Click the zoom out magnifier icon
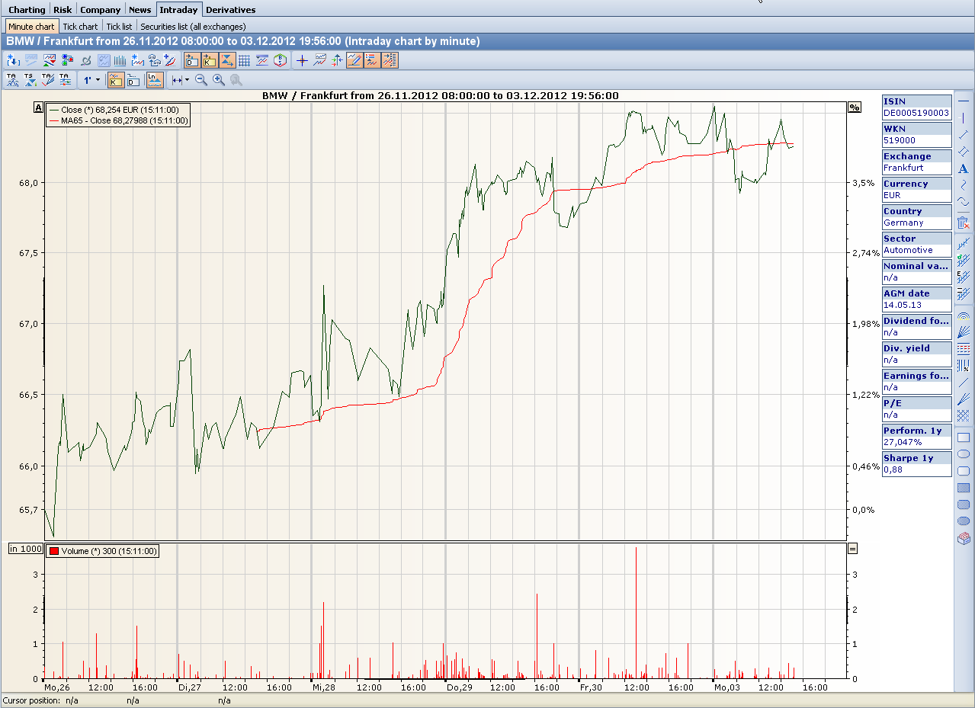The height and width of the screenshot is (708, 975). [x=201, y=79]
